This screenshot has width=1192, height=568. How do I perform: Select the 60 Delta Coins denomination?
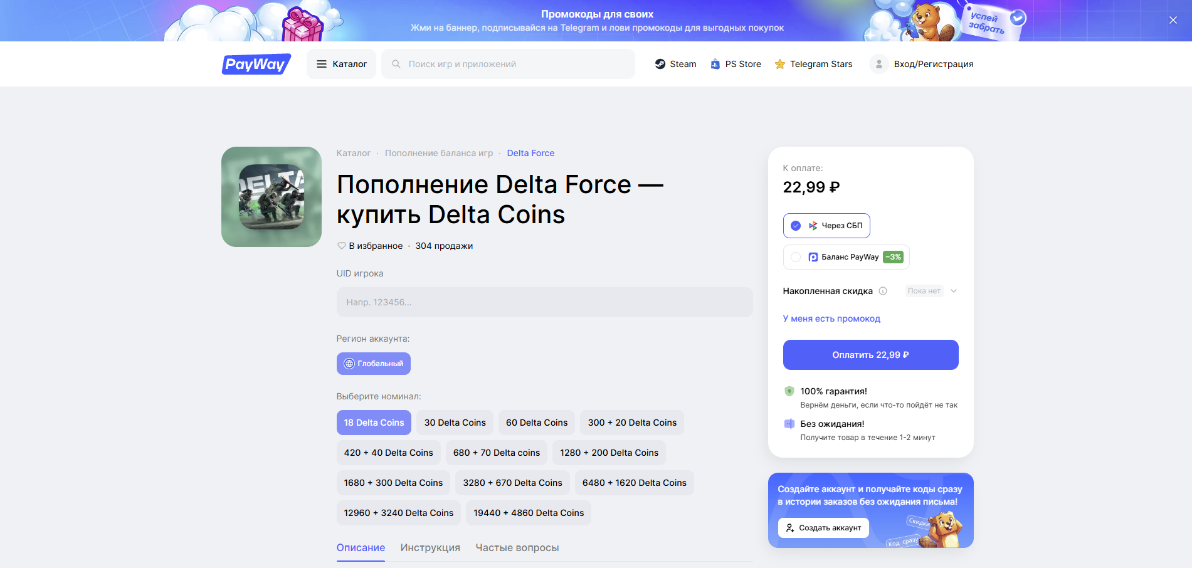pyautogui.click(x=537, y=423)
